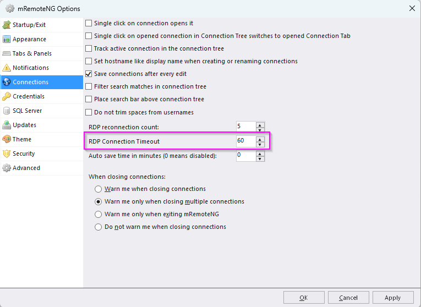421x307 pixels.
Task: Decrease the RDP Connection Timeout value
Action: pos(260,144)
